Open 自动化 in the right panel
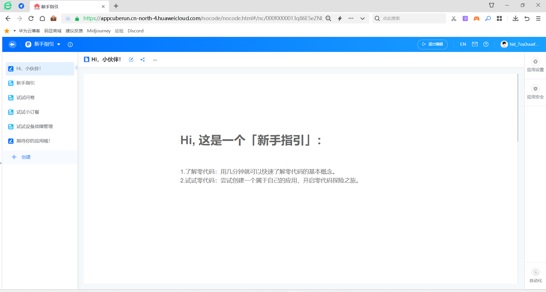546x292 pixels. point(535,276)
